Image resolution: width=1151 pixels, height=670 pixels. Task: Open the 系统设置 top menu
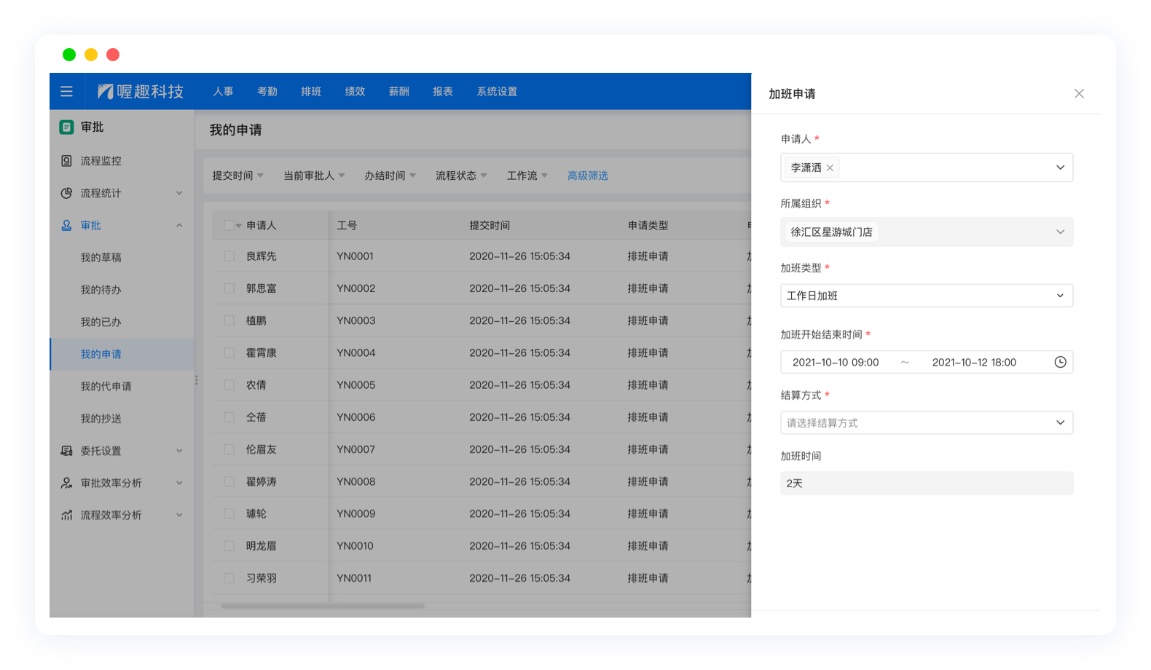pyautogui.click(x=497, y=91)
